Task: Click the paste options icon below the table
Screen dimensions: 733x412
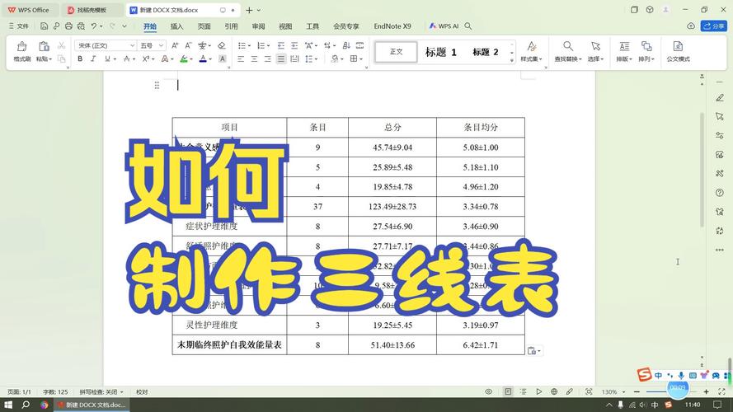Action: (533, 351)
